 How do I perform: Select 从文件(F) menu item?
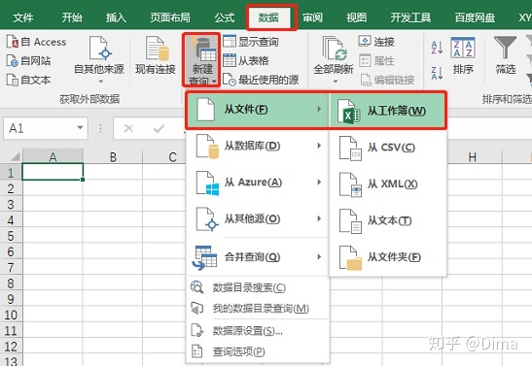pos(258,110)
